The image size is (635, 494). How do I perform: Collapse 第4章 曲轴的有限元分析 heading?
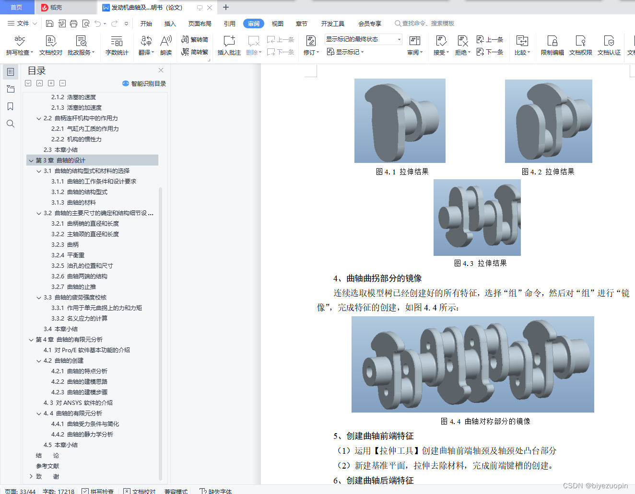pos(31,340)
